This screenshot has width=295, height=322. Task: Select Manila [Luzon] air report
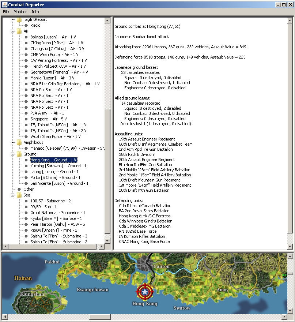pos(52,78)
